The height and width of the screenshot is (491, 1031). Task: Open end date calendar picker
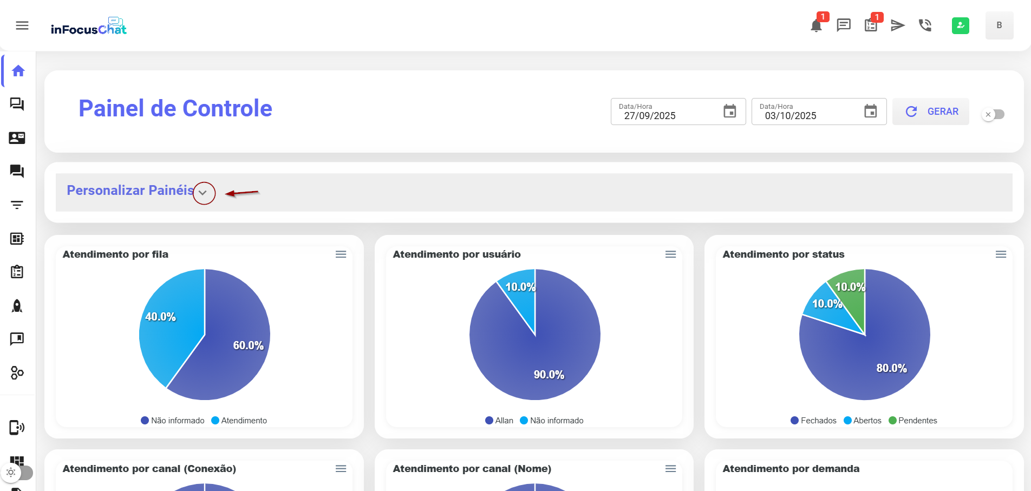coord(870,112)
